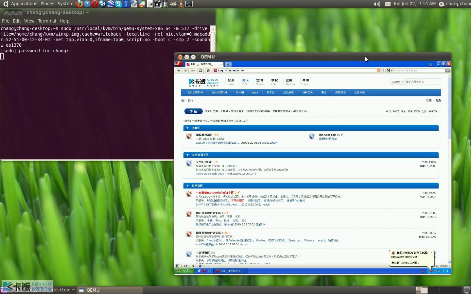The image size is (471, 294).
Task: Click the Space navigation link
Action: (260, 82)
